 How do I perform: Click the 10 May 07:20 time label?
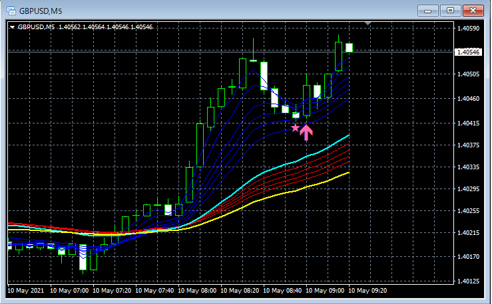point(112,291)
